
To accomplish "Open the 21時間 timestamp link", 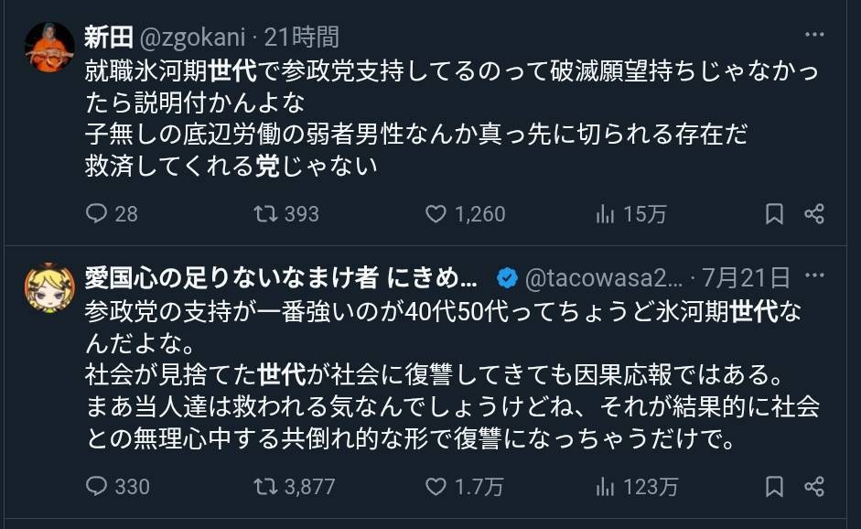I will 302,38.
